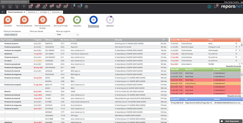Screen dimensions: 243x123
Task: Open the 'Buscador de citas' link
Action: click(x=234, y=96)
